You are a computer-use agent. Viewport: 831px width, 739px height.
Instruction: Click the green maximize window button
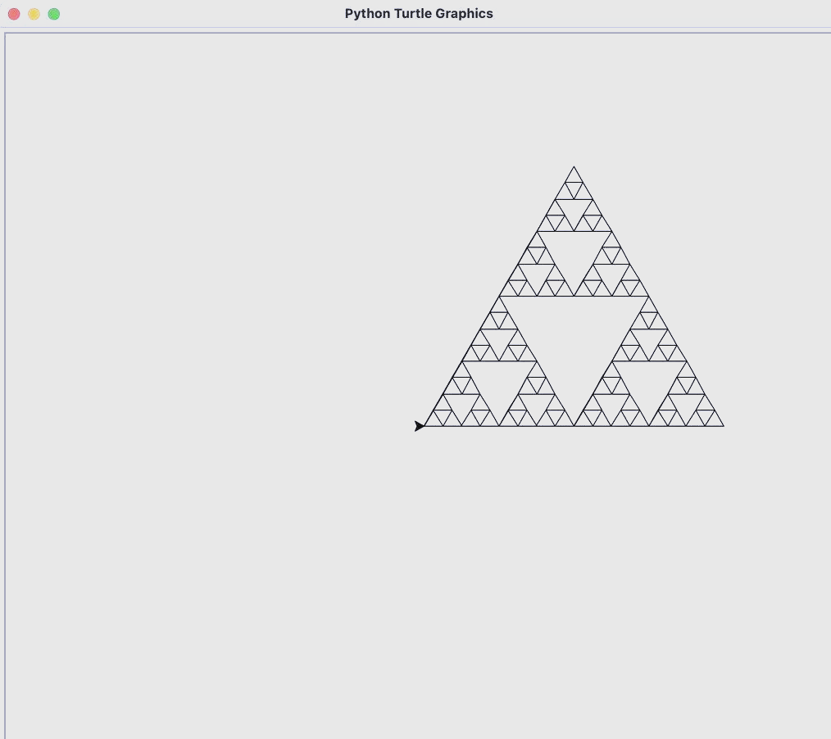point(54,14)
